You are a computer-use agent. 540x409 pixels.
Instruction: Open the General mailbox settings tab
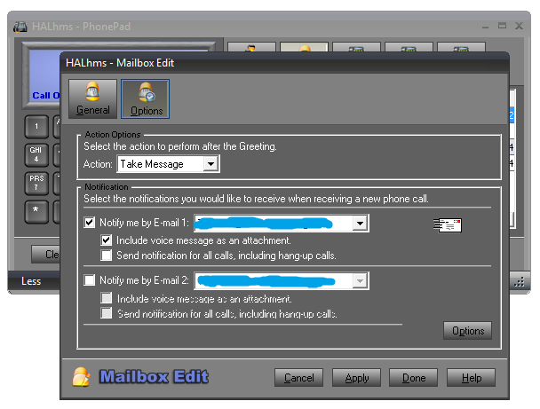93,98
